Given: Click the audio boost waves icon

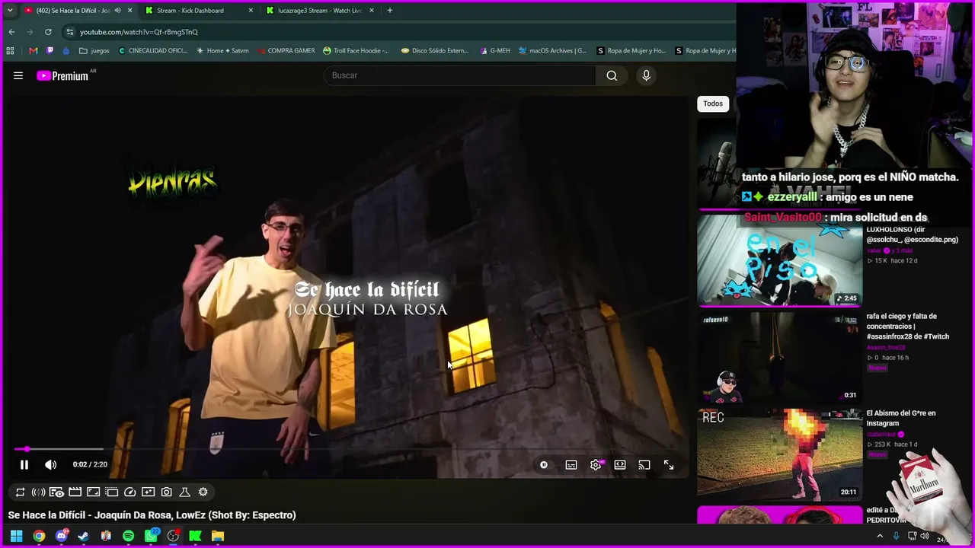Looking at the screenshot, I should (x=38, y=492).
